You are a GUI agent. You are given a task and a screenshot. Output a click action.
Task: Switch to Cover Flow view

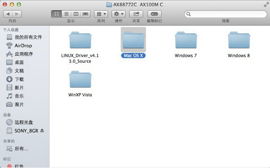pyautogui.click(x=86, y=14)
